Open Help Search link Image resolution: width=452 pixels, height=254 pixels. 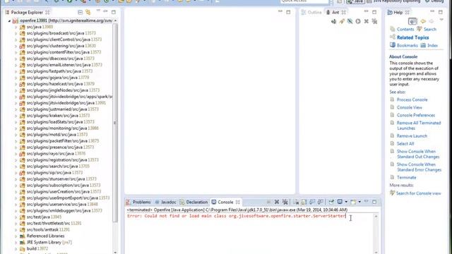(x=430, y=29)
